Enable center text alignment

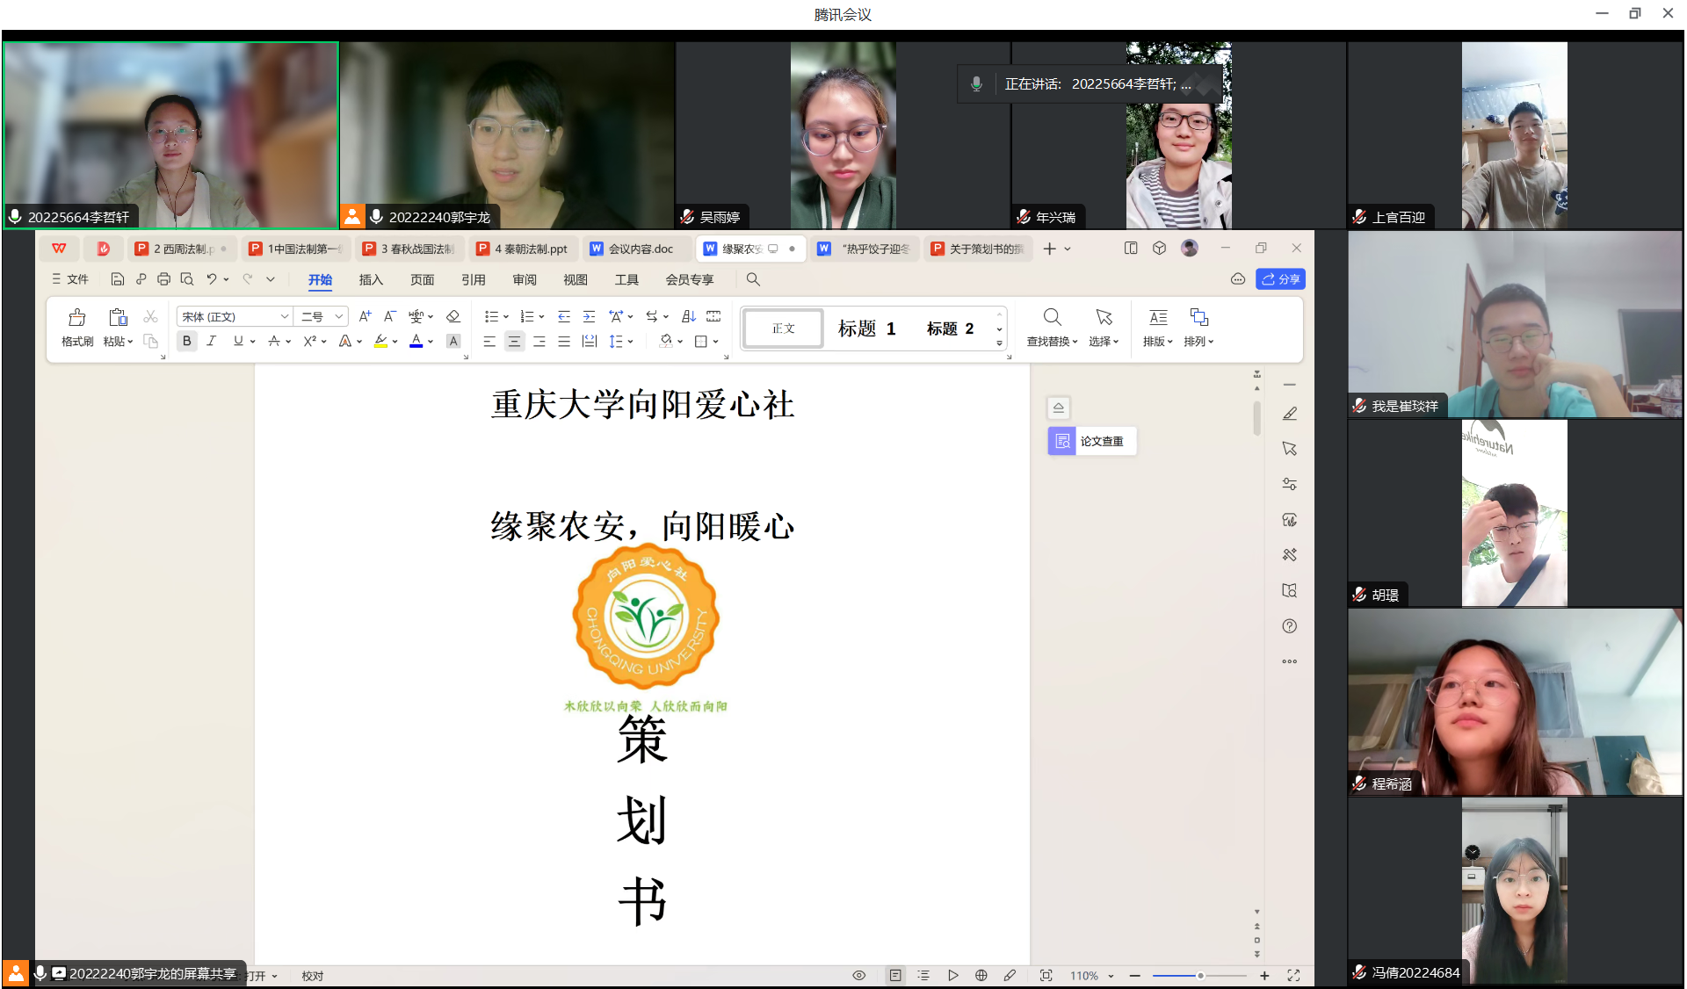514,342
